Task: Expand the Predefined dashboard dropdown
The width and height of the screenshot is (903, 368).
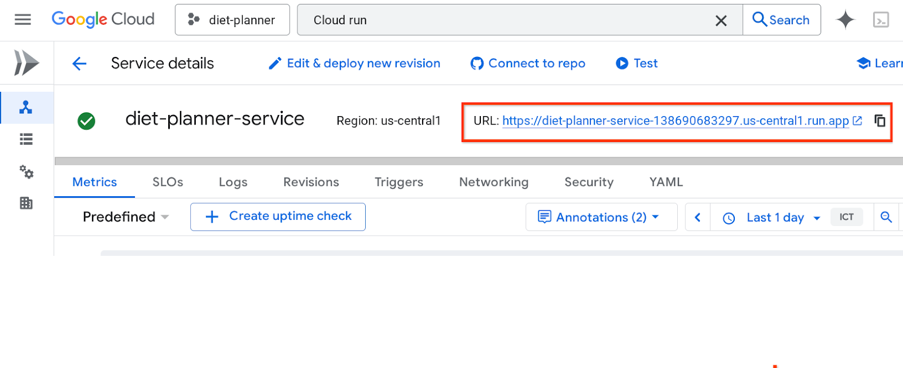Action: tap(126, 217)
